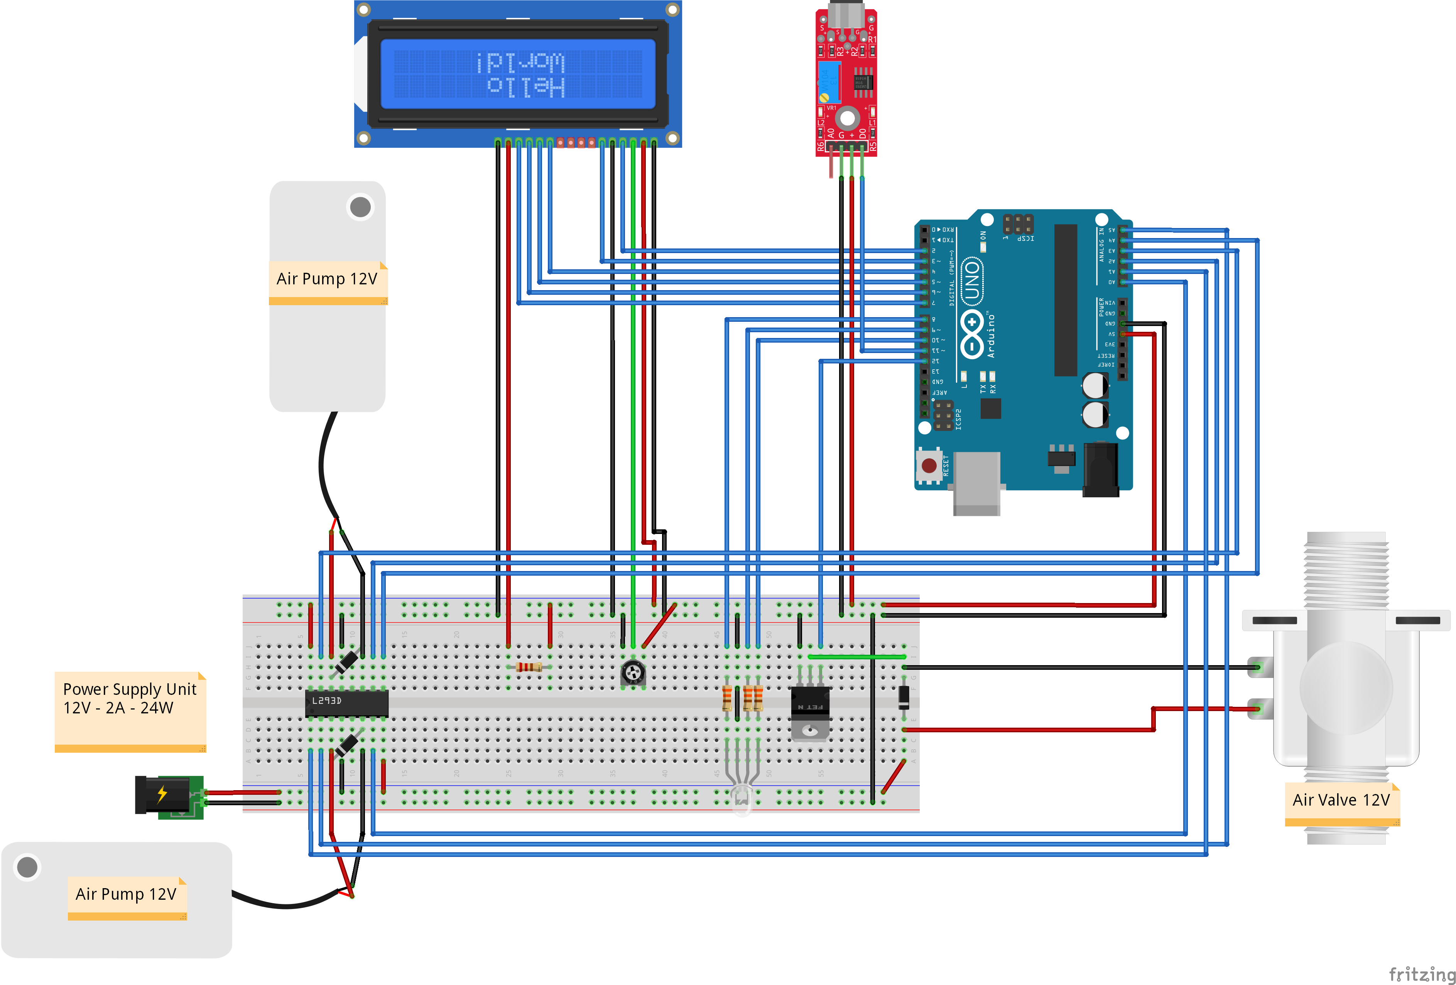This screenshot has width=1456, height=985.
Task: Click the upper air pump body
Action: [328, 296]
